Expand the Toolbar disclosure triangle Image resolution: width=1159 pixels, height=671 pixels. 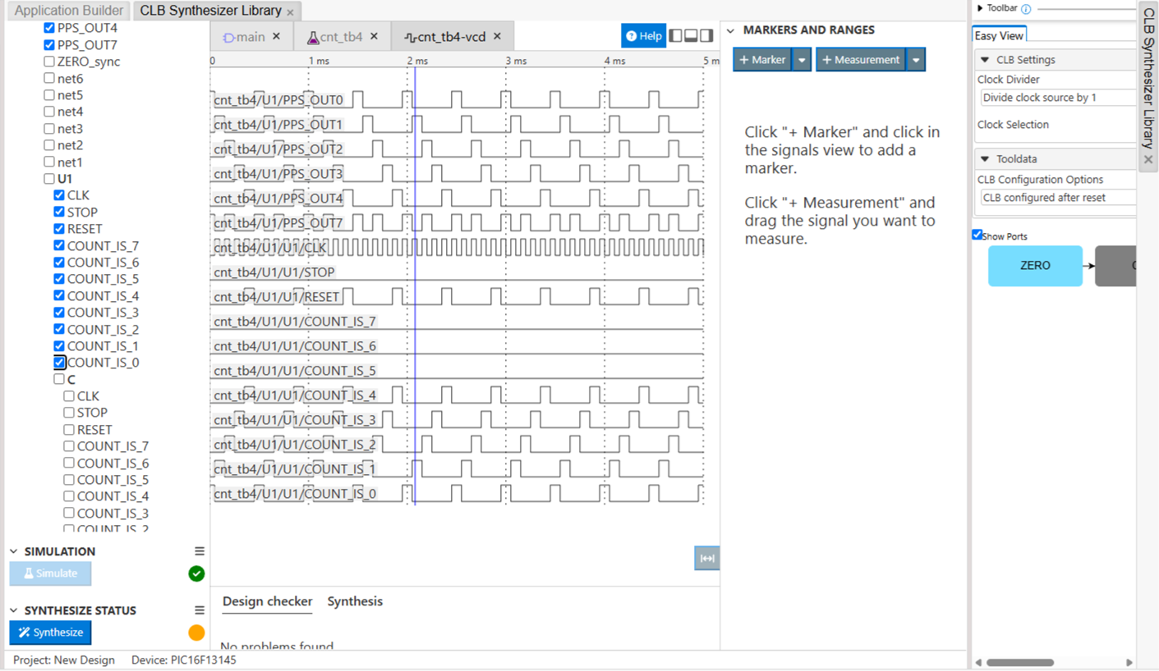[x=980, y=8]
